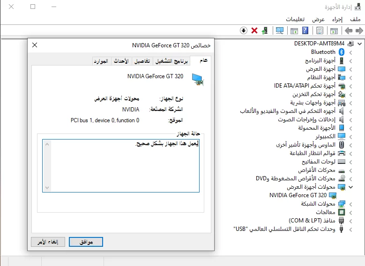Click the إلغاء الأمر Cancel button

48,242
